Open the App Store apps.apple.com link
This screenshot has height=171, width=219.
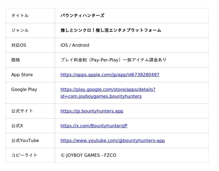[110, 75]
